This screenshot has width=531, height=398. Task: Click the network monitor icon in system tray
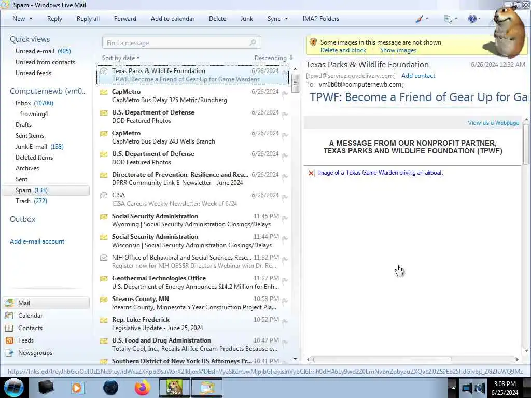pos(466,388)
